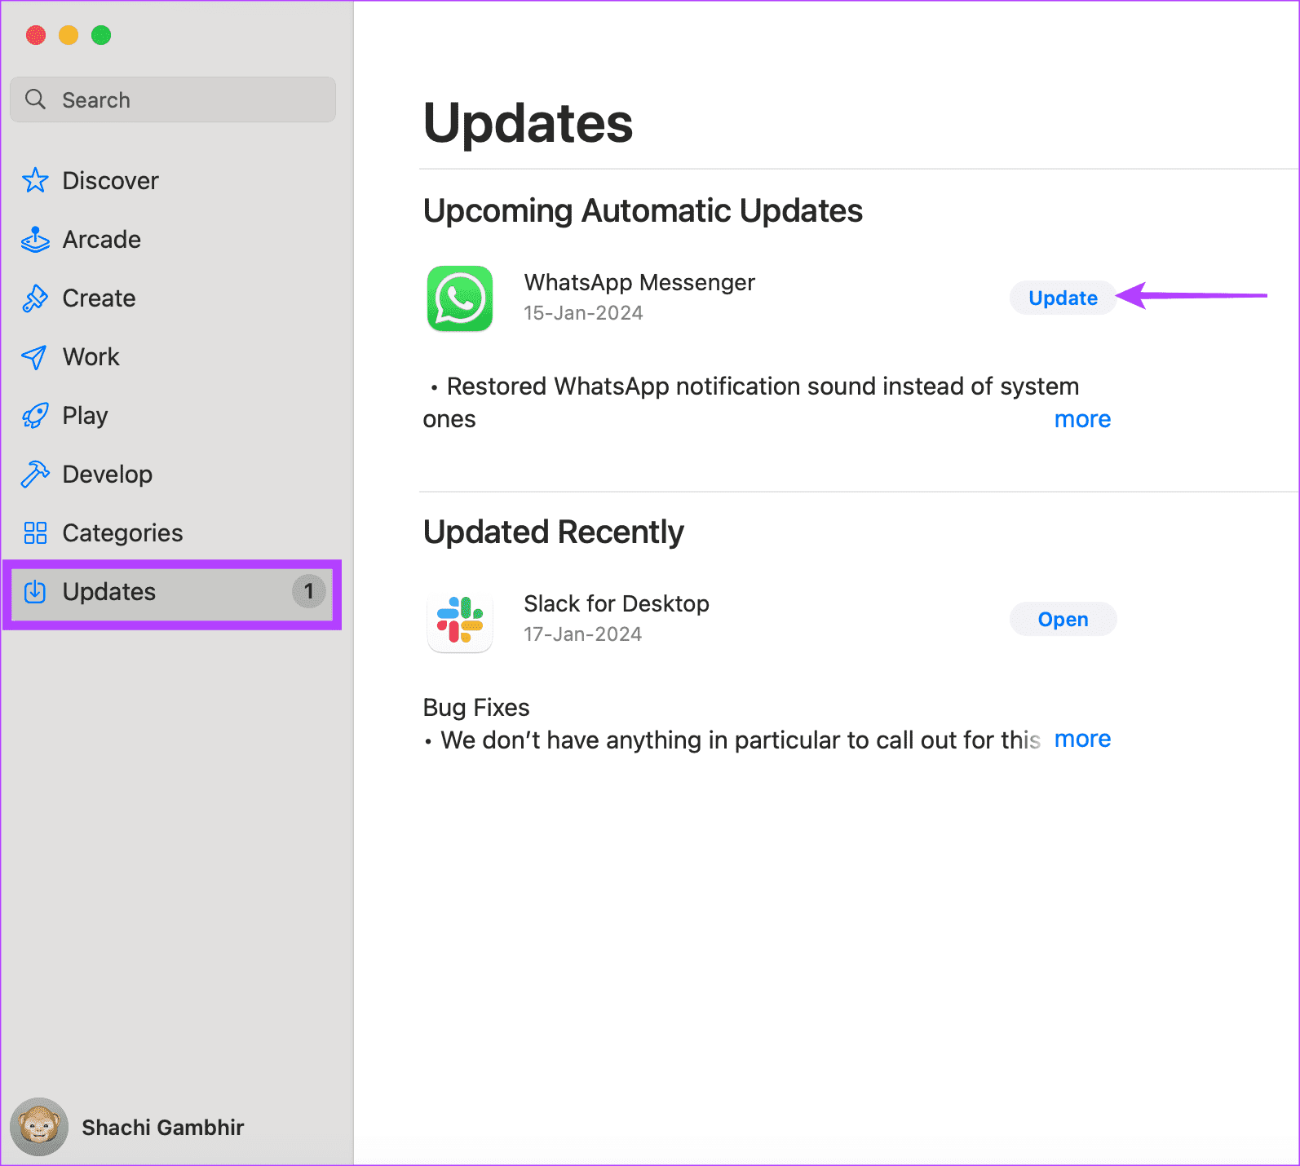Image resolution: width=1300 pixels, height=1166 pixels.
Task: Click the red close window button
Action: [x=36, y=35]
